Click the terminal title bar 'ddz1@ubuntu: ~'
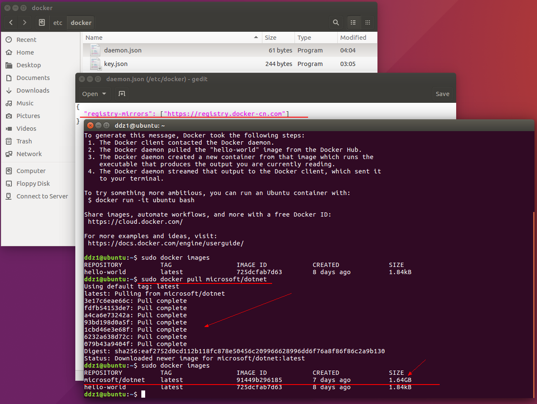 click(140, 126)
